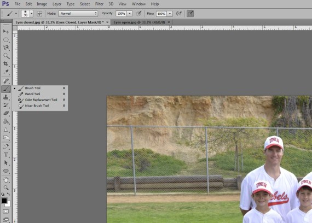
Task: Reset default foreground and background colors
Action: [x=3, y=194]
